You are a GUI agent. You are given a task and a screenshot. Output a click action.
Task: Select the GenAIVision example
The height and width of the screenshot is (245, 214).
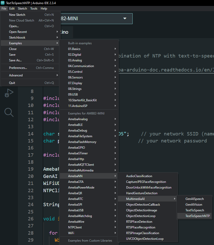tap(194, 205)
